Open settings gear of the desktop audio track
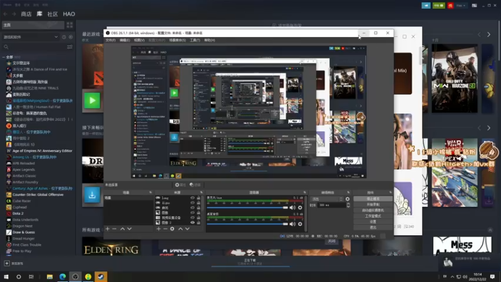 (x=300, y=224)
